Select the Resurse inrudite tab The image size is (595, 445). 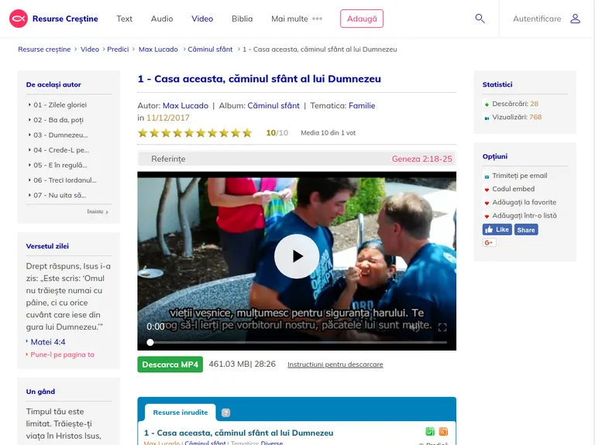(x=181, y=412)
